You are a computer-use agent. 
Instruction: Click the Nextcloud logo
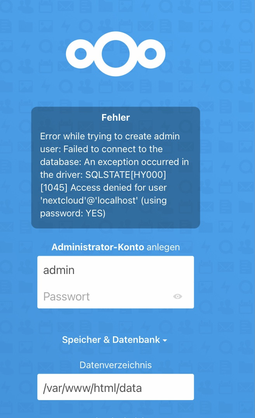pos(116,54)
